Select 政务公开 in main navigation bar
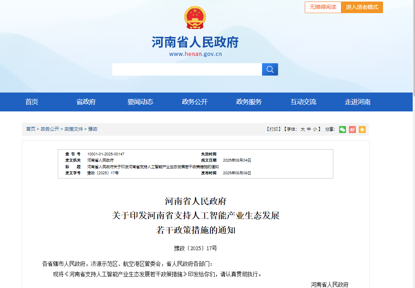415x288 pixels. [x=195, y=102]
